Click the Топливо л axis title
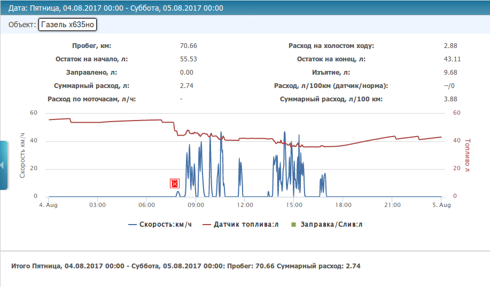The height and width of the screenshot is (287, 490). [468, 155]
